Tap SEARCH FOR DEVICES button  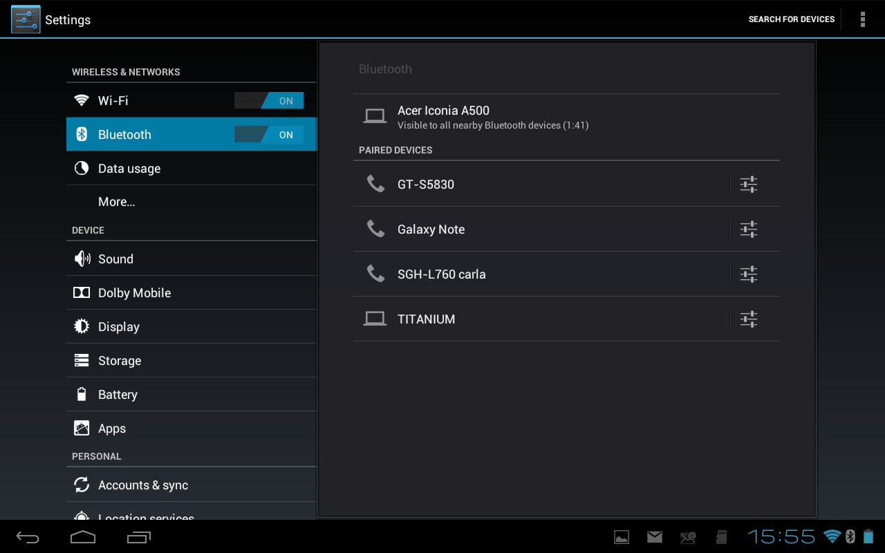(792, 19)
